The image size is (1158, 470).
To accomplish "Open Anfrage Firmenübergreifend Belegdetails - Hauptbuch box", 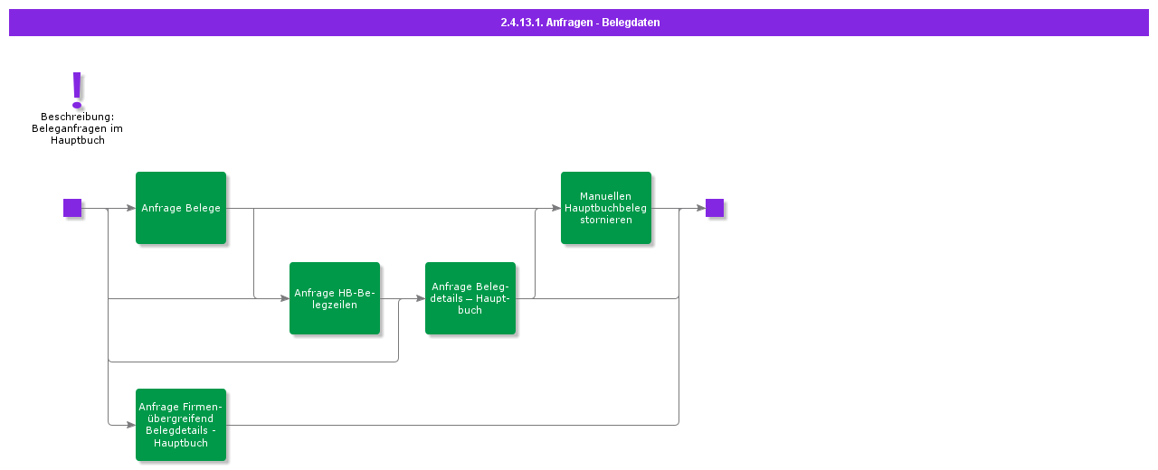I will (x=181, y=425).
